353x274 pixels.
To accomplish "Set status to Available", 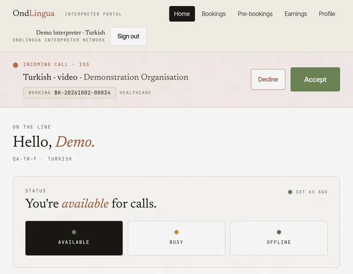I will click(74, 238).
